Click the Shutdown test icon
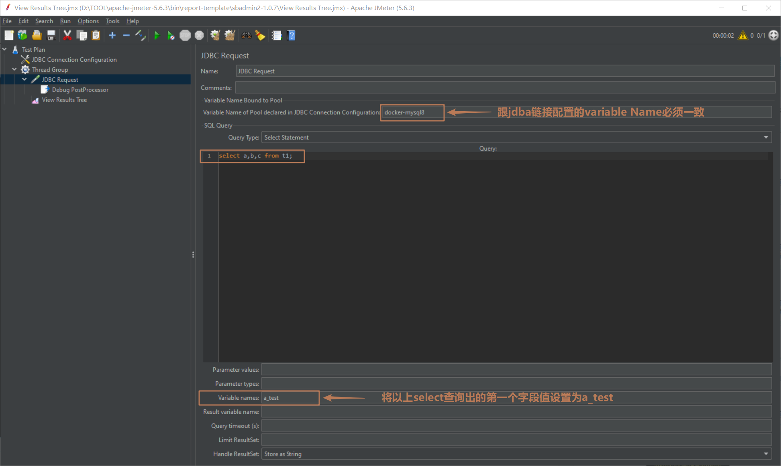Viewport: 781px width, 466px height. click(x=199, y=35)
